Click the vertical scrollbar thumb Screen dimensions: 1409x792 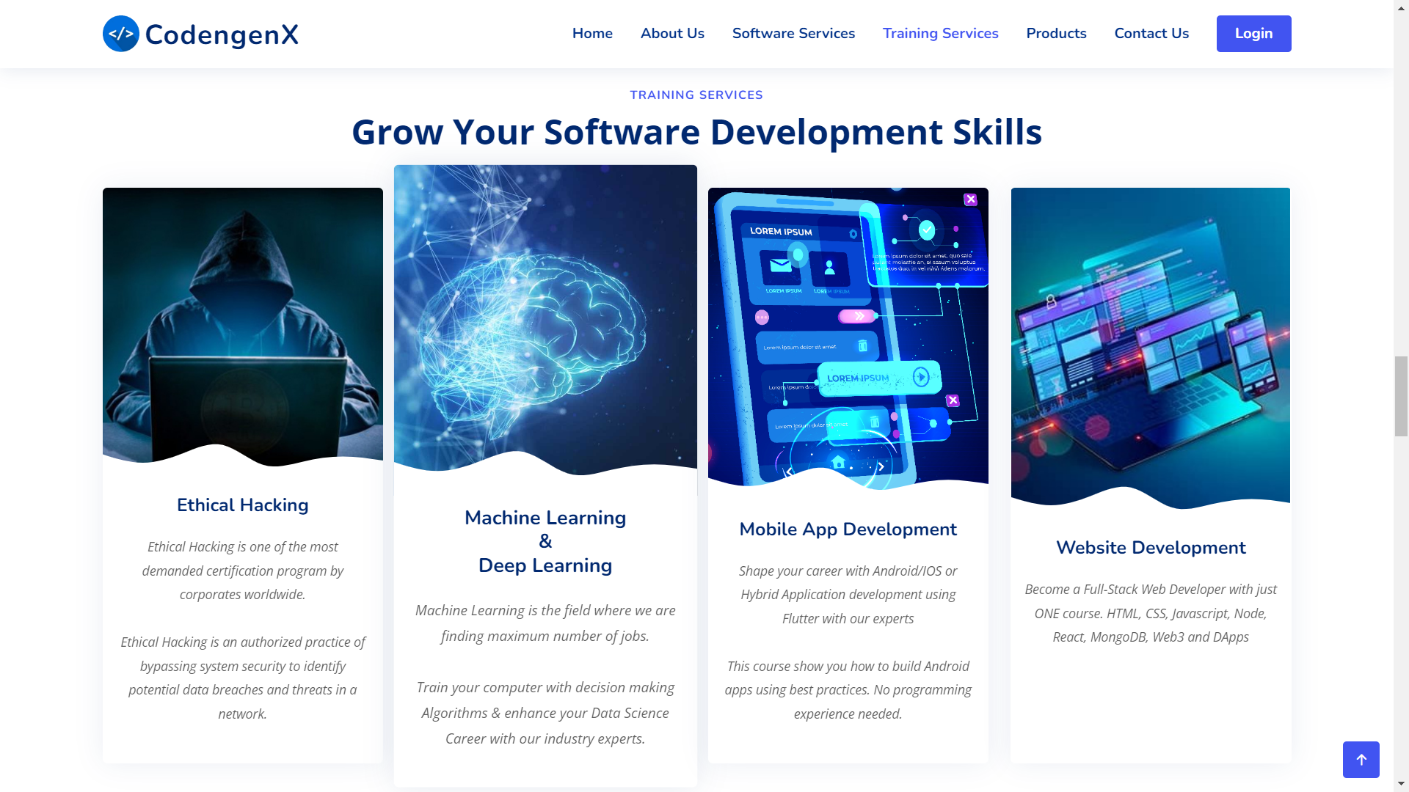[1401, 396]
